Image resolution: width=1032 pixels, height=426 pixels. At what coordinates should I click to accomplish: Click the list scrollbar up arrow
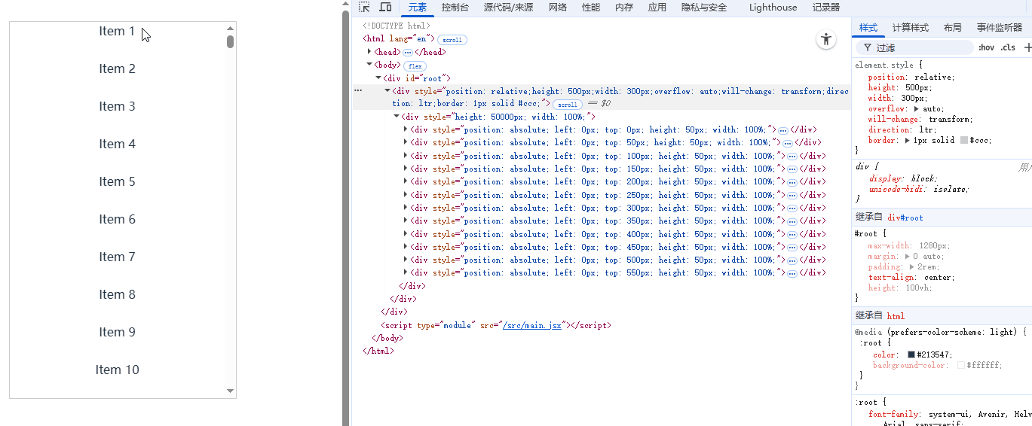pos(231,29)
